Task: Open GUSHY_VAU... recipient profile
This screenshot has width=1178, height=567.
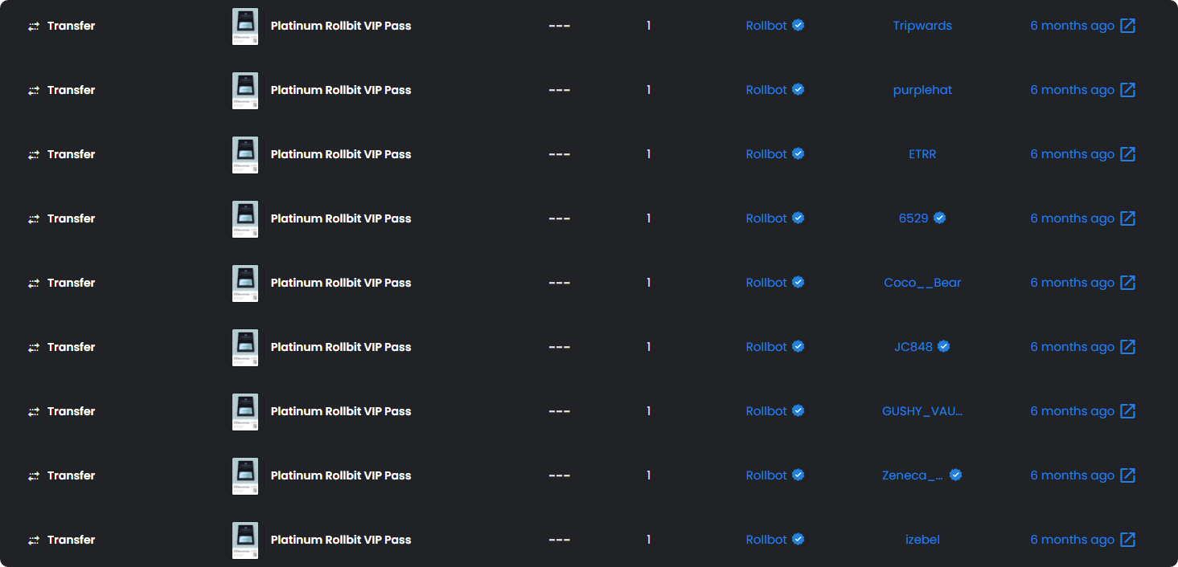Action: click(x=922, y=411)
